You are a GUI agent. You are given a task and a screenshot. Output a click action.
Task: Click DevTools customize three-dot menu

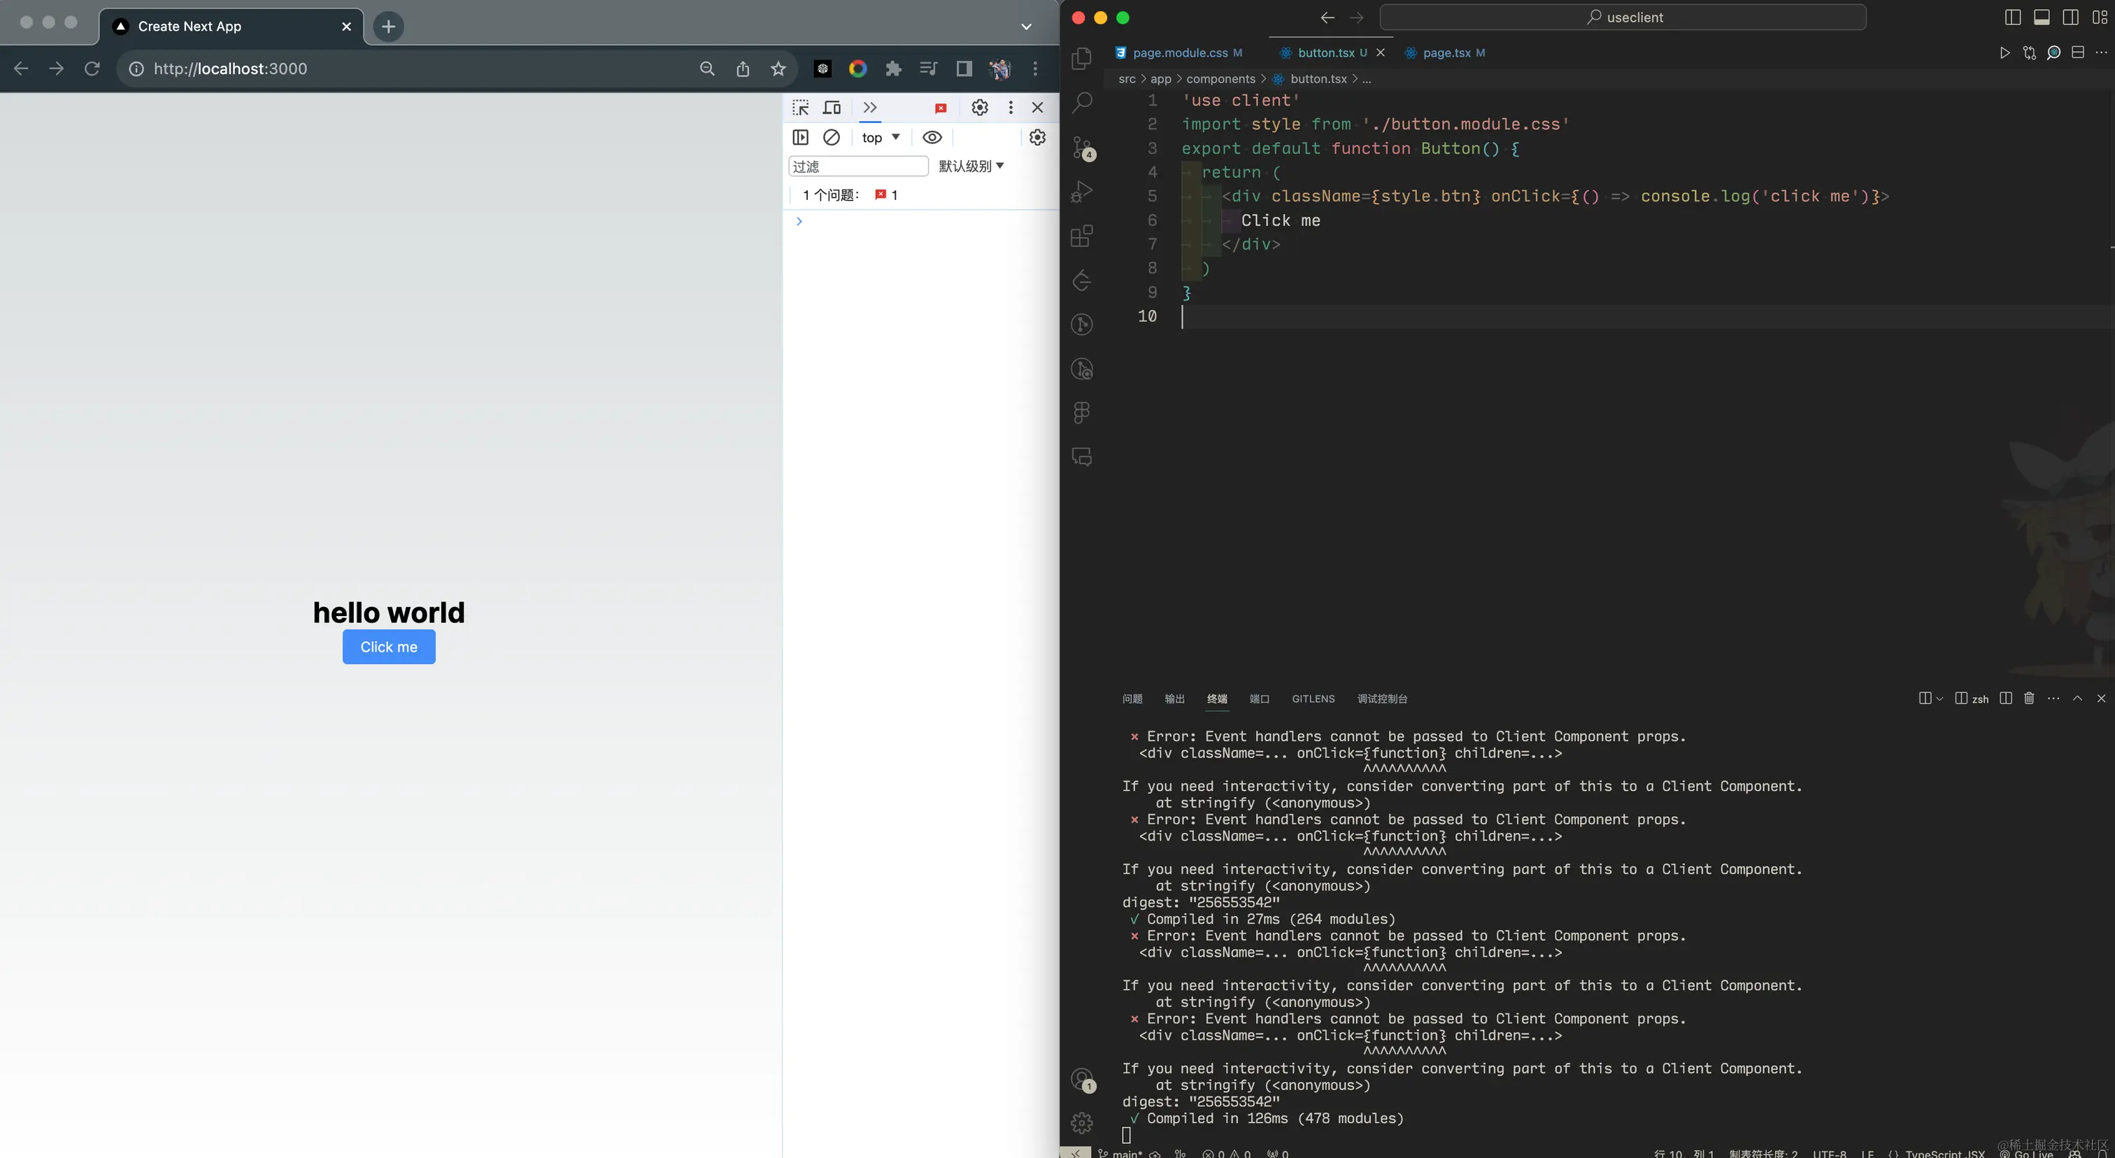(1011, 108)
